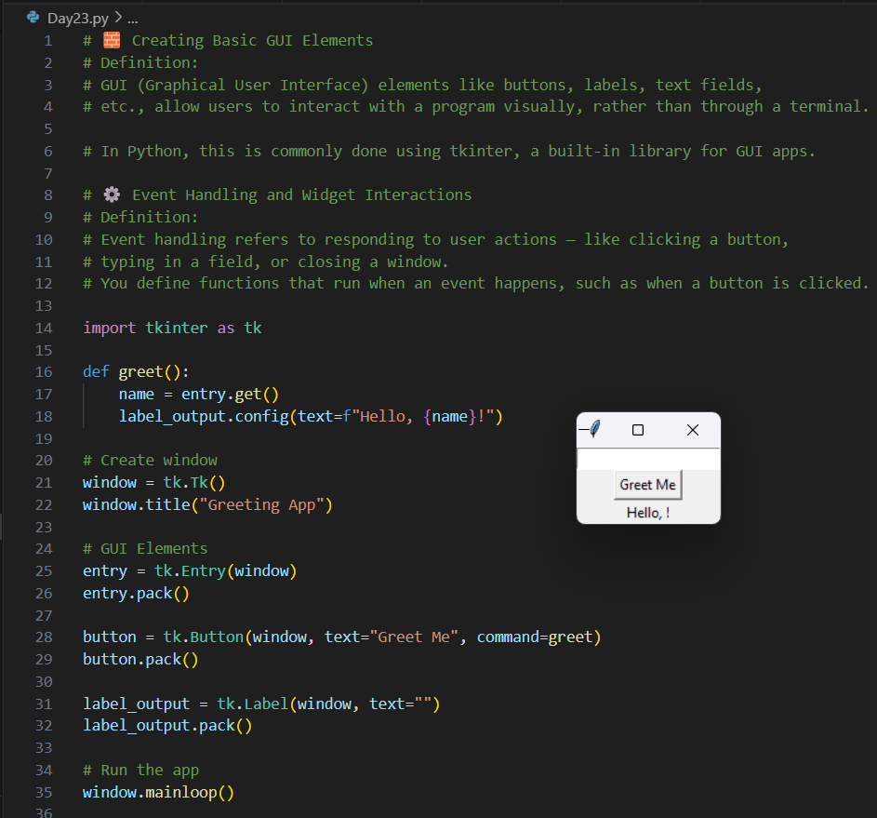The image size is (877, 818).
Task: Click the brick emoji on line 1
Action: tap(112, 40)
